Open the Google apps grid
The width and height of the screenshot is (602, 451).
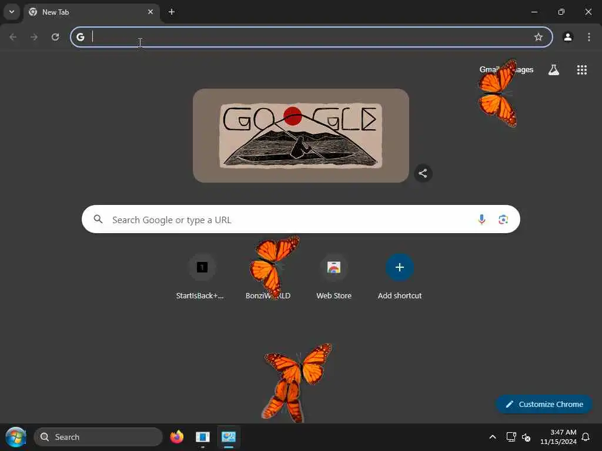(x=581, y=70)
